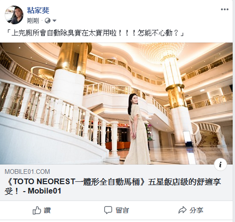
Task: Click the second headline line ending Mobile01
Action: [x=33, y=191]
